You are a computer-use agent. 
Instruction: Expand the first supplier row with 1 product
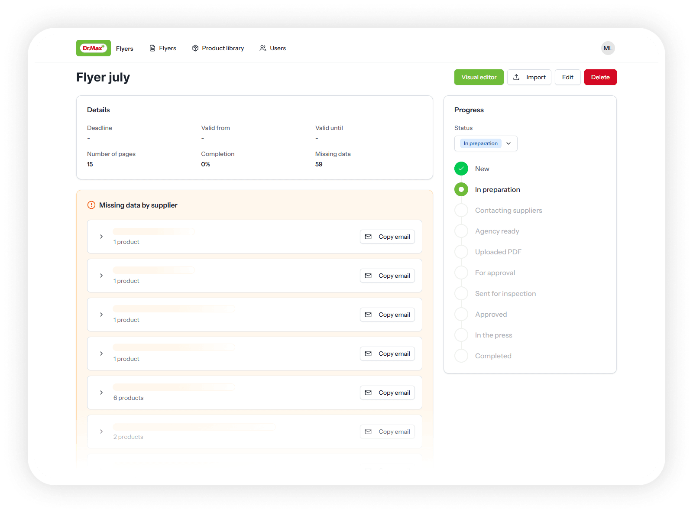point(101,237)
